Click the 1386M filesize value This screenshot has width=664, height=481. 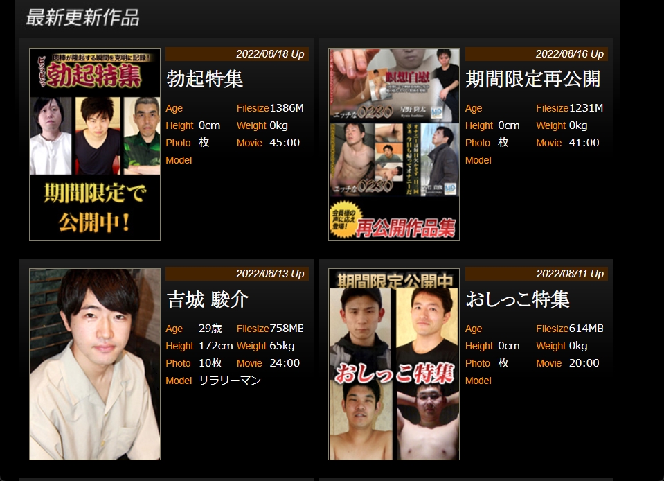click(x=287, y=108)
